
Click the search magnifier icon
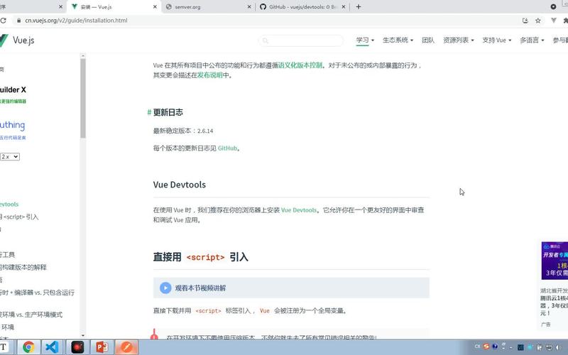point(266,40)
